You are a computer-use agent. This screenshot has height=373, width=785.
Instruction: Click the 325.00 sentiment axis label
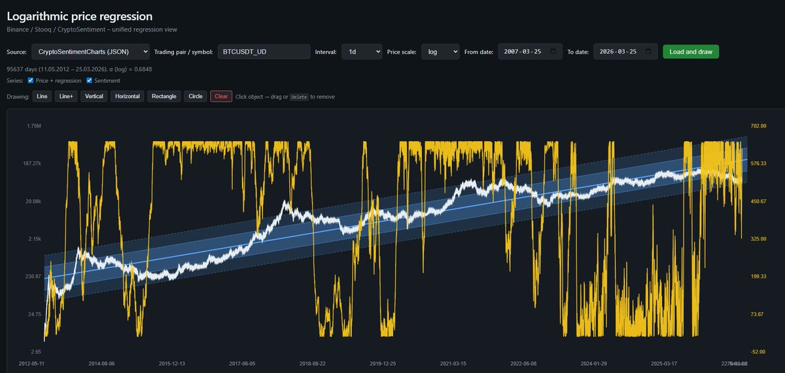coord(758,239)
